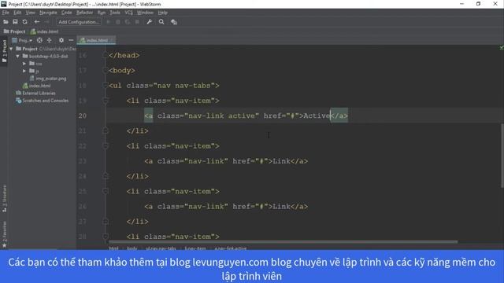The width and height of the screenshot is (504, 283).
Task: Click the Link text on line 26
Action: click(x=282, y=206)
